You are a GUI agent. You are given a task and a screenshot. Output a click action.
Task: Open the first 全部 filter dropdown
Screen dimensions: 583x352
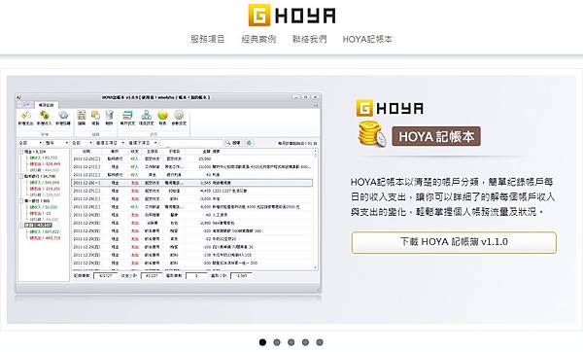30,143
